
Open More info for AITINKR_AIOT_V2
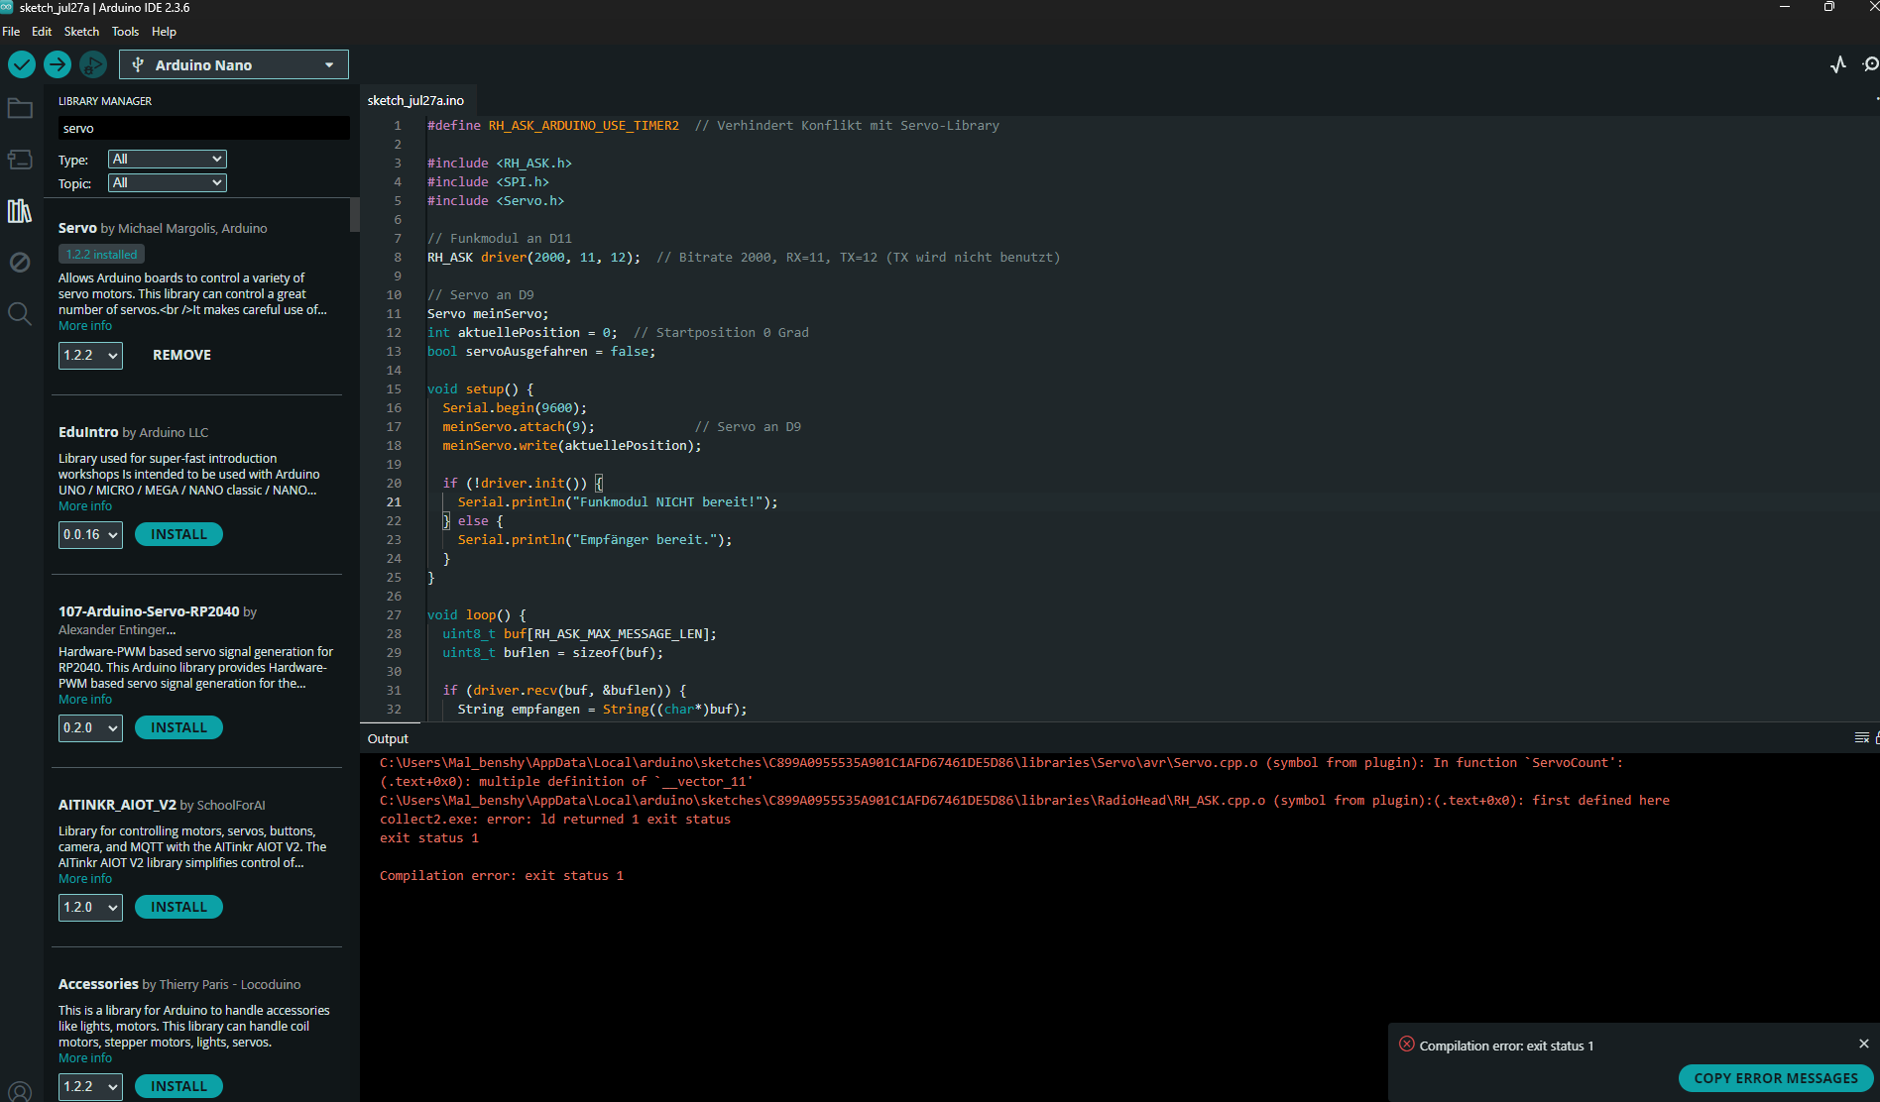click(85, 879)
